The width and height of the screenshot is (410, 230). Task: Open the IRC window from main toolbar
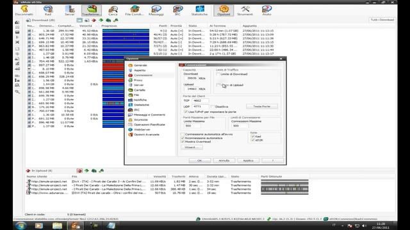[177, 10]
